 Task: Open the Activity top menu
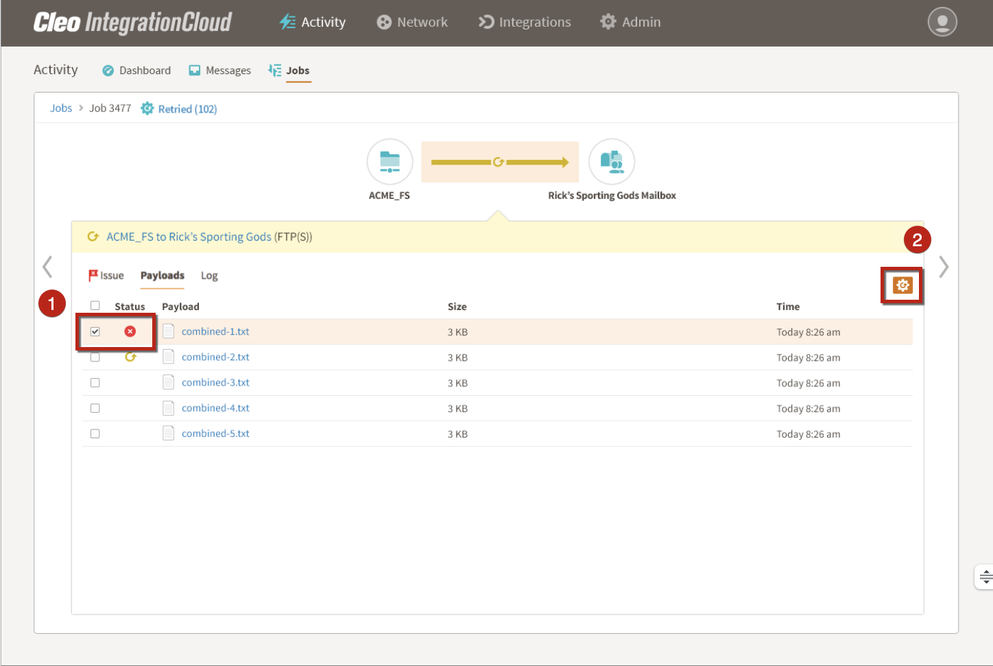point(313,22)
